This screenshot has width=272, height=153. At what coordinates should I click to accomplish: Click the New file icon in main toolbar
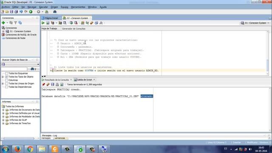3,12
